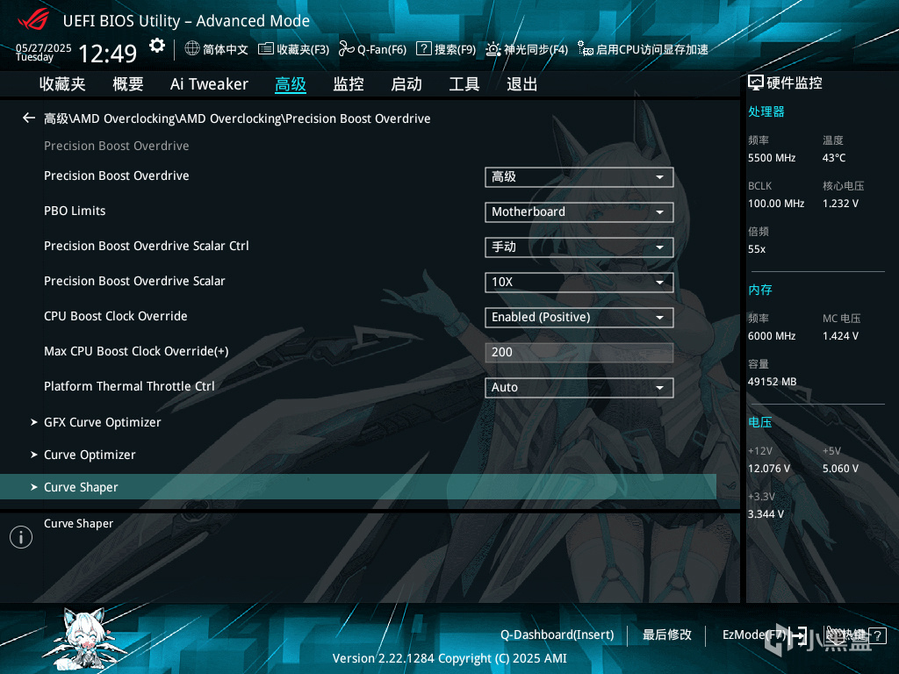The height and width of the screenshot is (674, 899).
Task: Click the 简体中文 language label
Action: (x=226, y=49)
